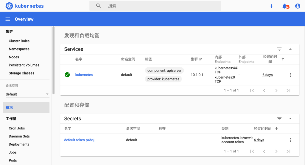Viewport: 305px width, 165px height.
Task: Click the kubernetes brand title
Action: coord(29,6)
